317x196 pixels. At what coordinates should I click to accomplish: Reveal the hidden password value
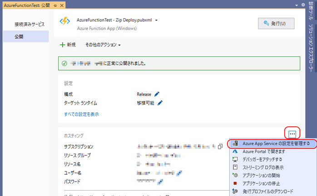point(160,181)
